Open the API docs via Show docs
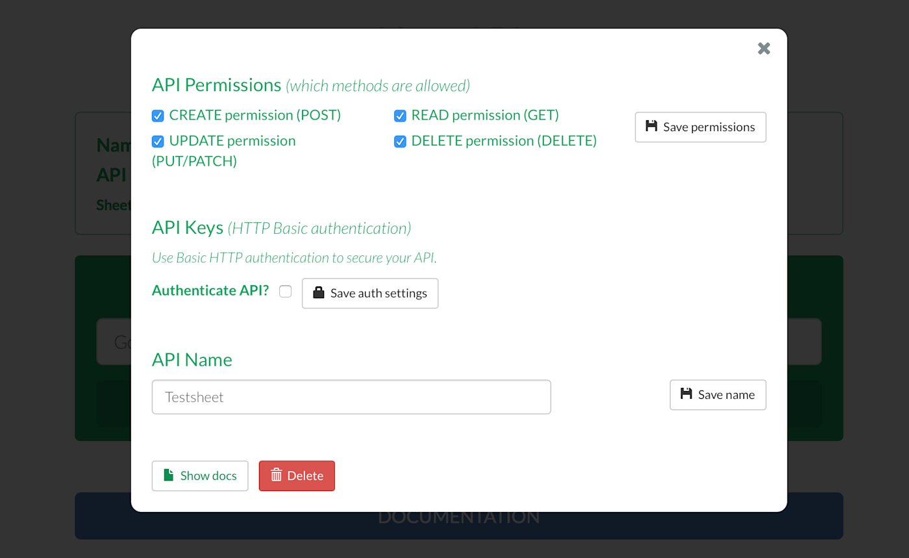Viewport: 909px width, 558px height. 200,476
